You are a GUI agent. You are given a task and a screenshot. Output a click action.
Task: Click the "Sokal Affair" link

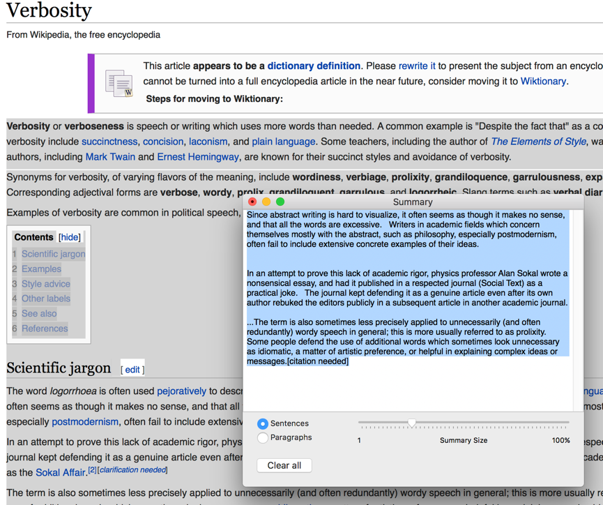tap(60, 472)
